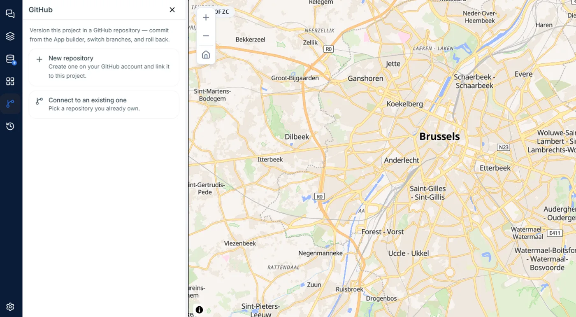Image resolution: width=576 pixels, height=317 pixels.
Task: Click the Ganshoren label on map
Action: (x=365, y=78)
